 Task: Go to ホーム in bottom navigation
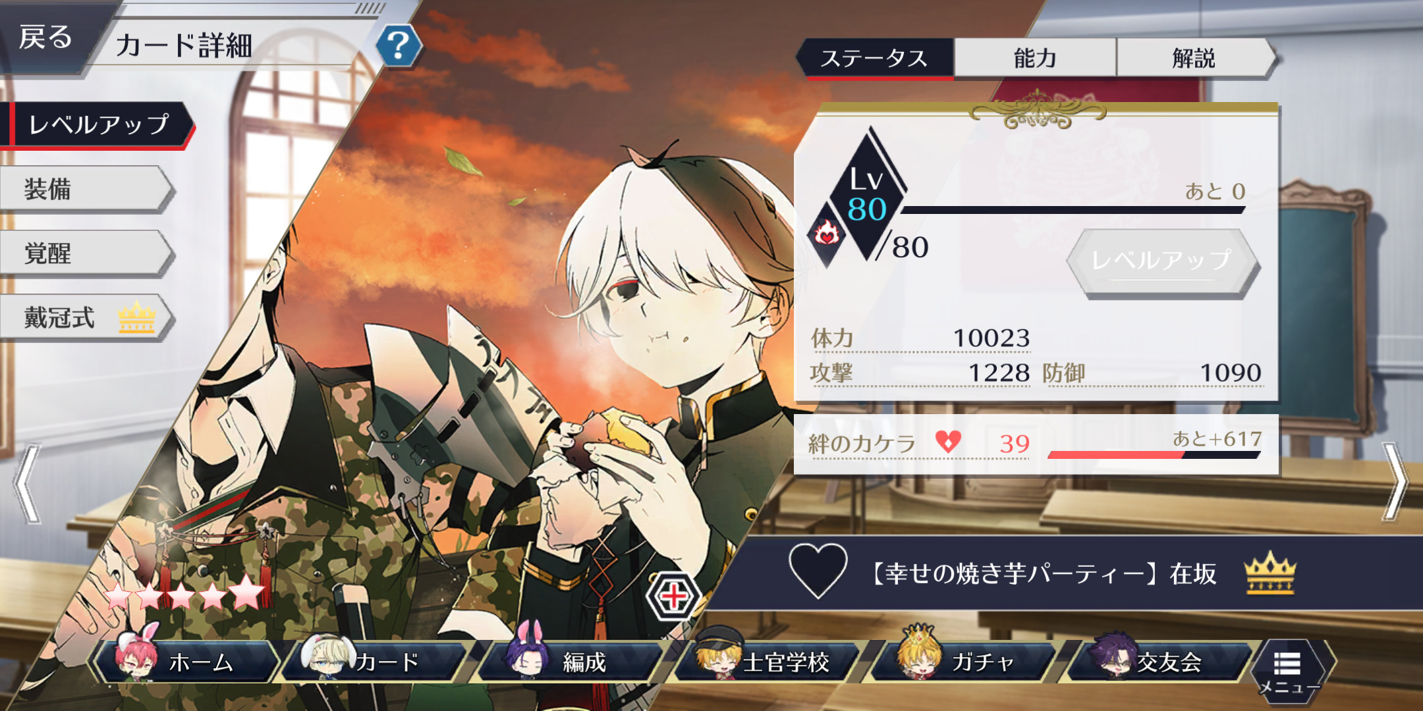coord(184,661)
